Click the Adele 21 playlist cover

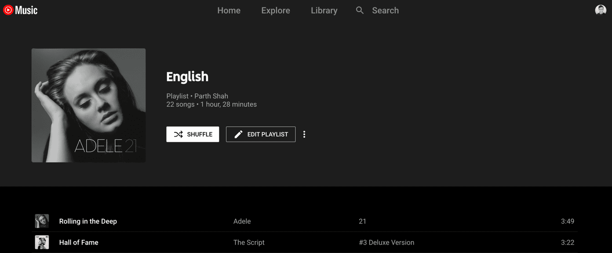click(x=88, y=105)
